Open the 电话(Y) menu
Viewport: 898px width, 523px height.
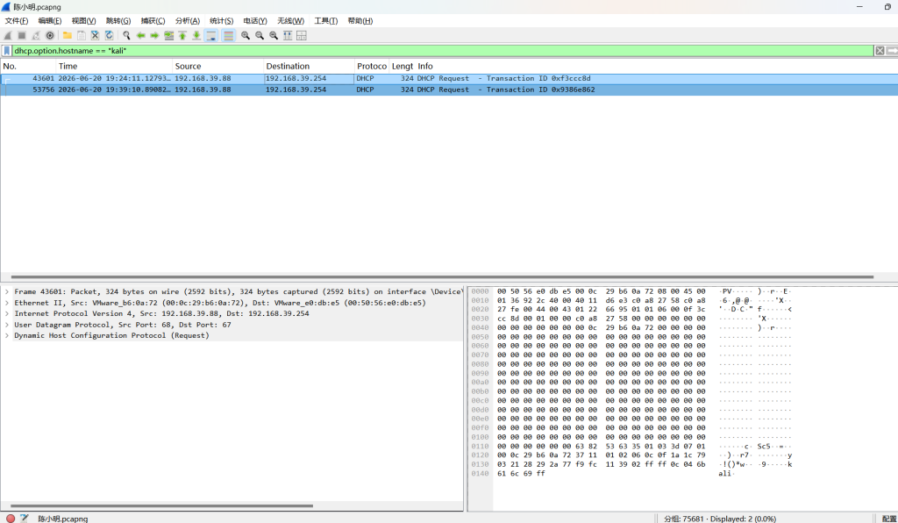click(x=255, y=21)
